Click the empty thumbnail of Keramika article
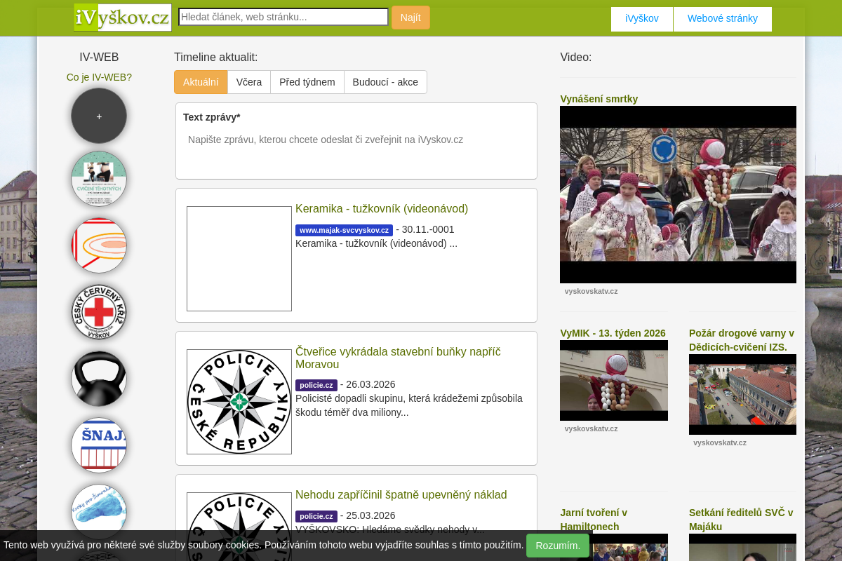The height and width of the screenshot is (561, 842). 239,259
